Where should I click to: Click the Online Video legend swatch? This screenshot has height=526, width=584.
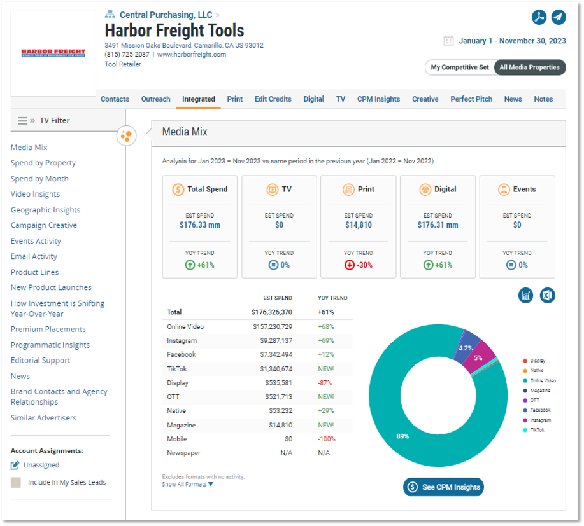click(x=524, y=380)
